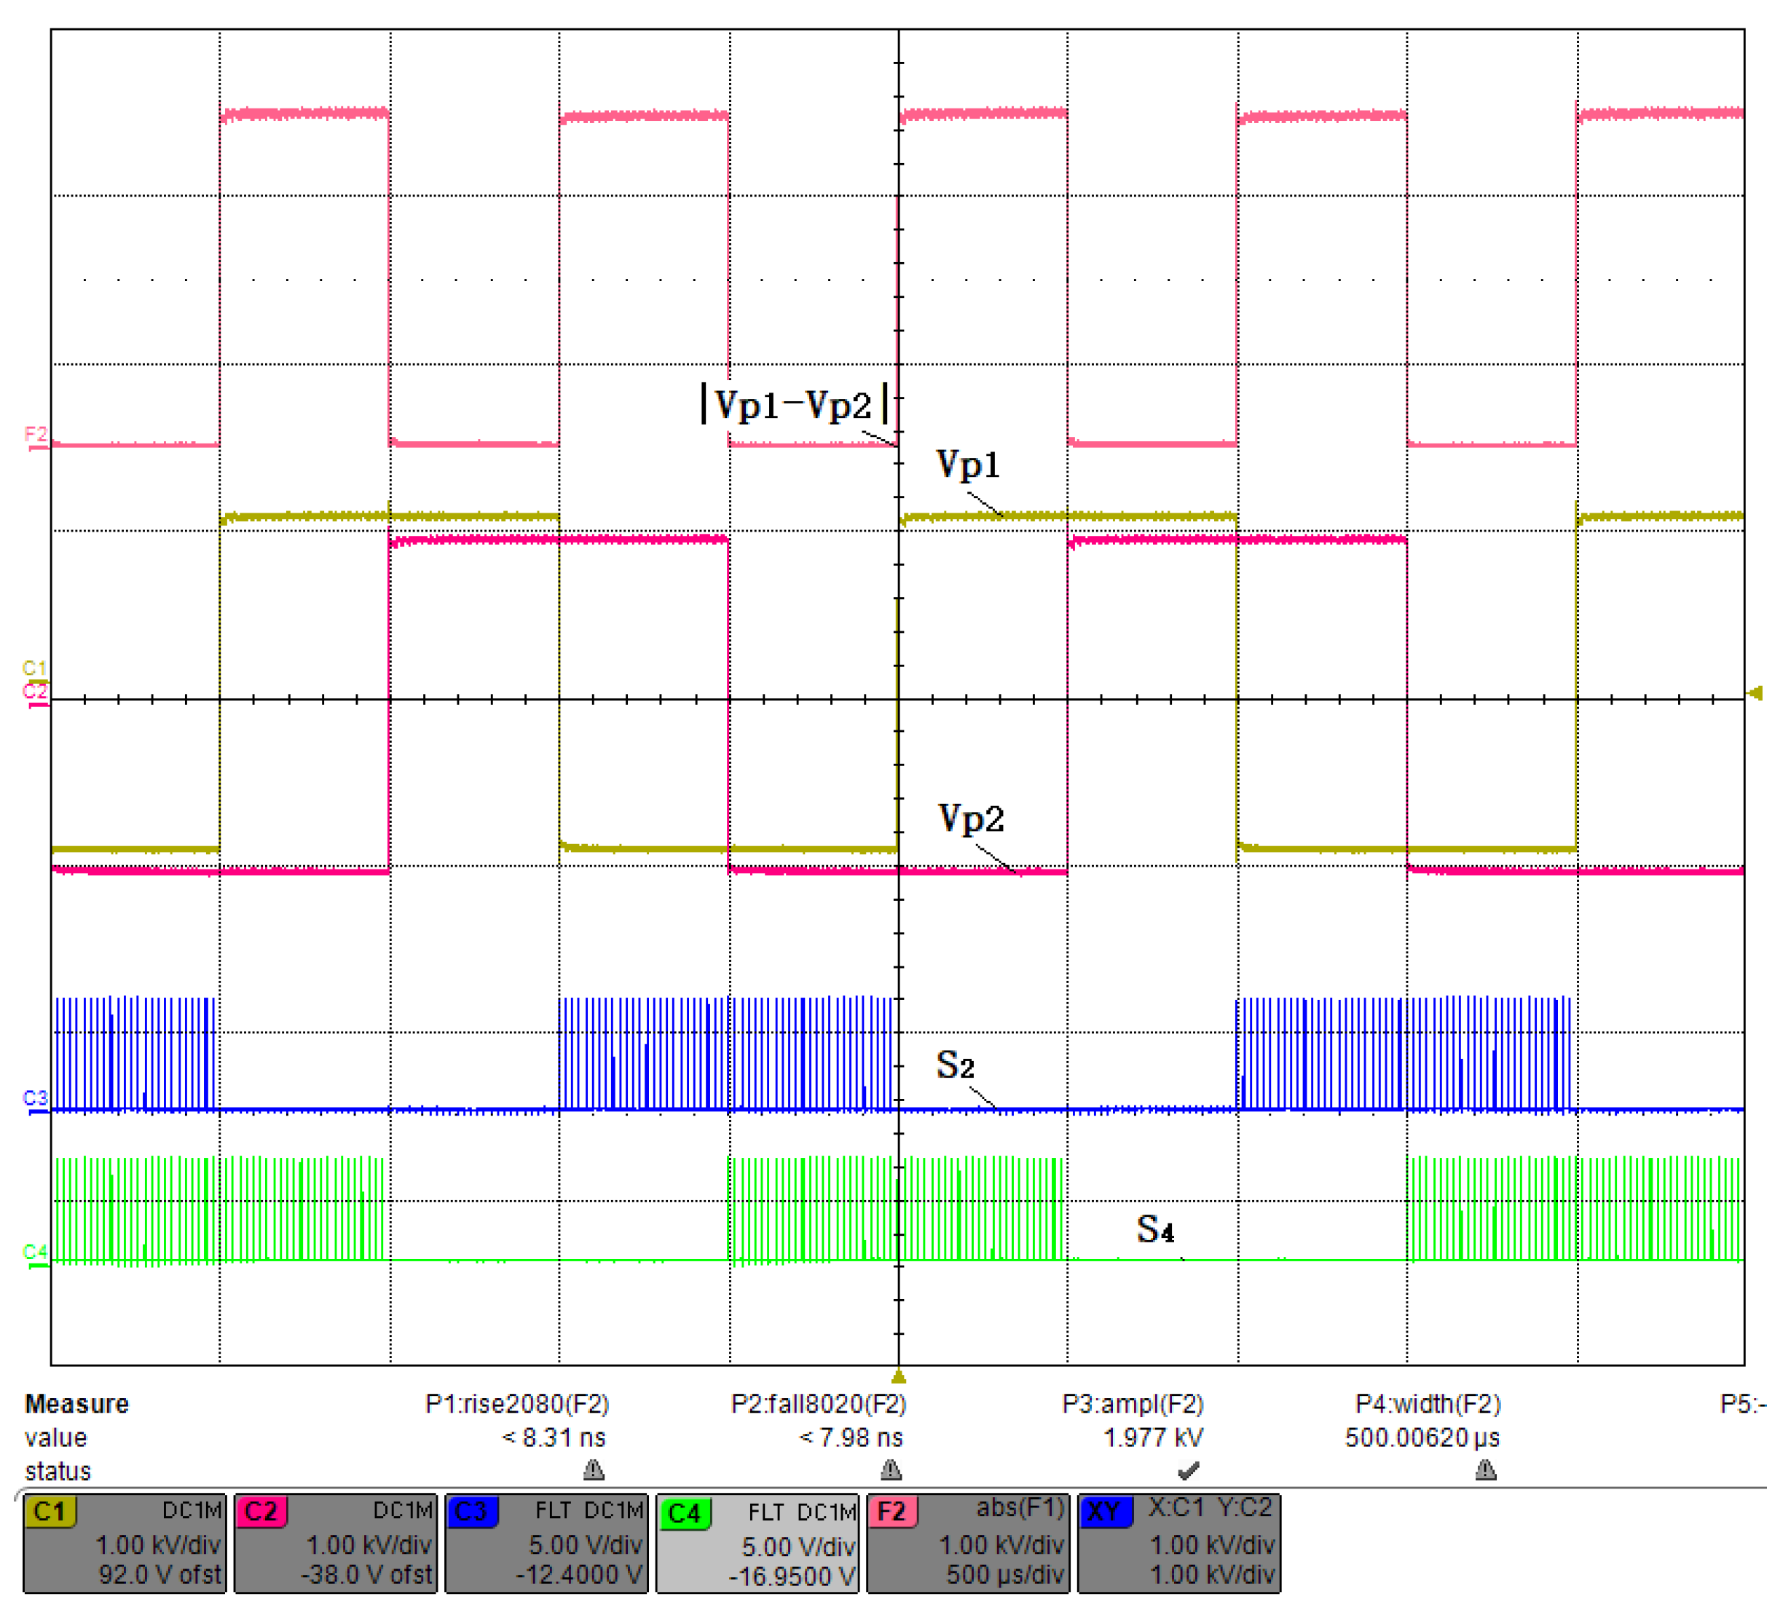Open the Measure table heading

click(76, 1403)
